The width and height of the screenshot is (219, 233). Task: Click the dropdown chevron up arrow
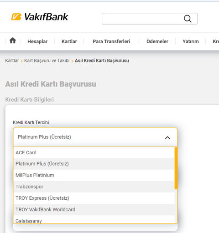167,138
